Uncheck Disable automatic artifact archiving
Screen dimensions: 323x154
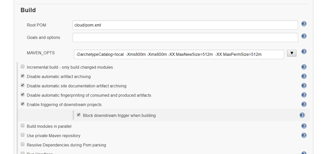[x=23, y=76]
